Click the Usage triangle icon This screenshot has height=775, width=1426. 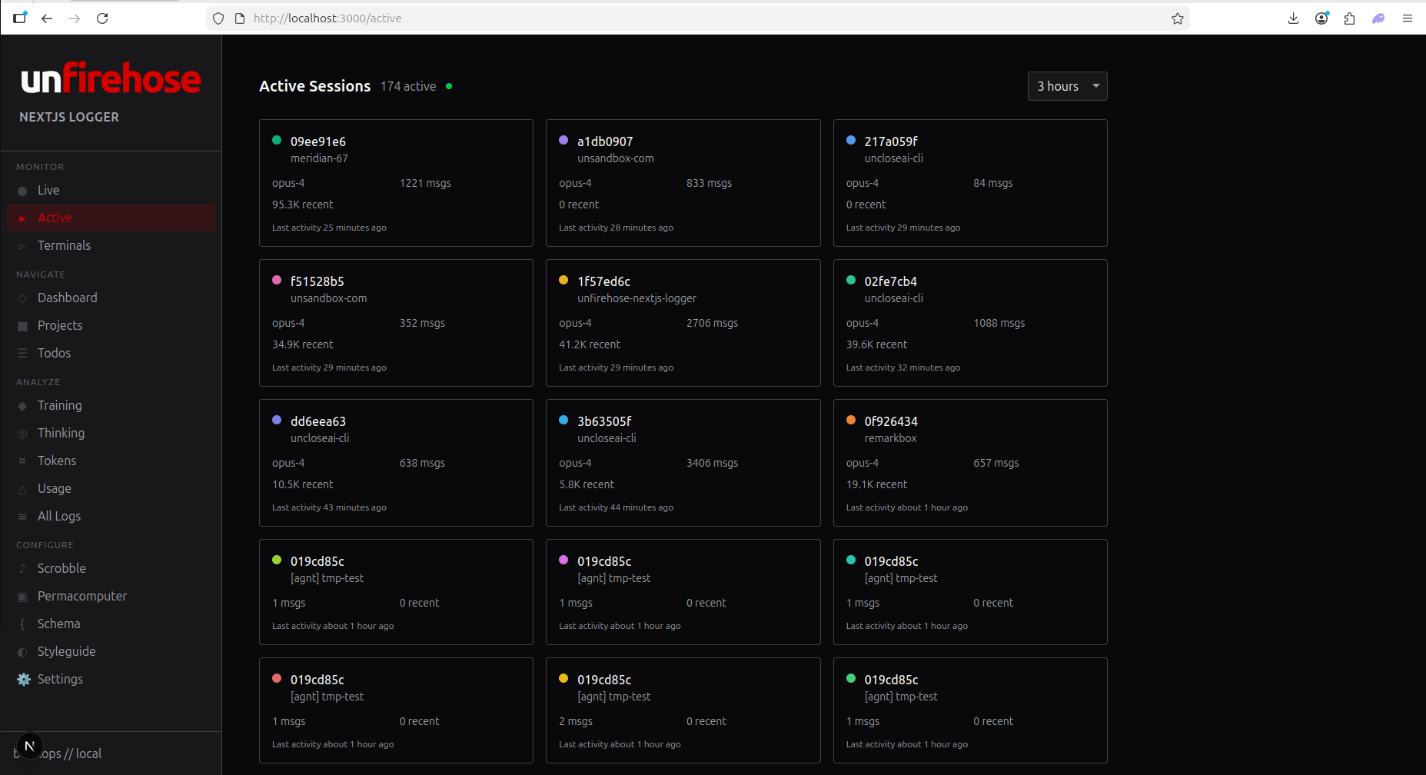click(x=22, y=489)
